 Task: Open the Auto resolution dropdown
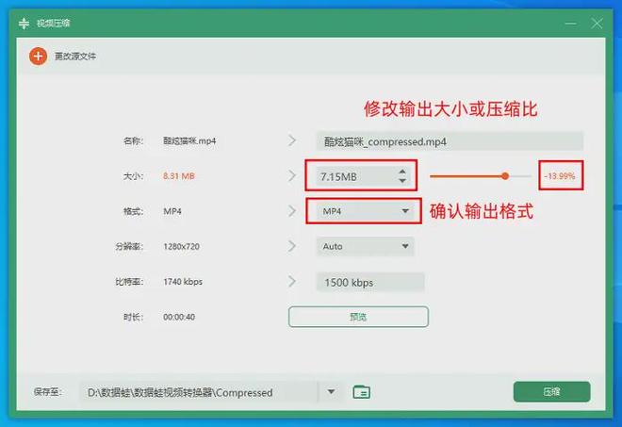pyautogui.click(x=366, y=246)
